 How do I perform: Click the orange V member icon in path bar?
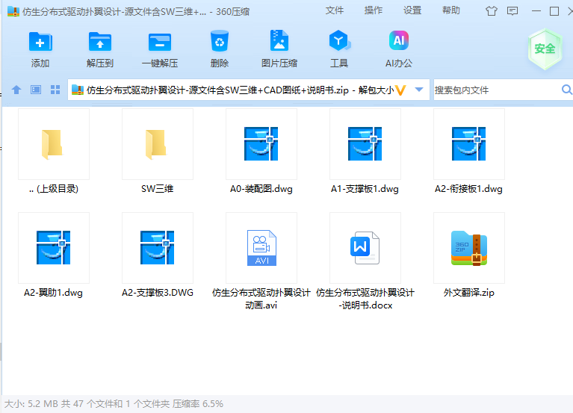coord(401,90)
